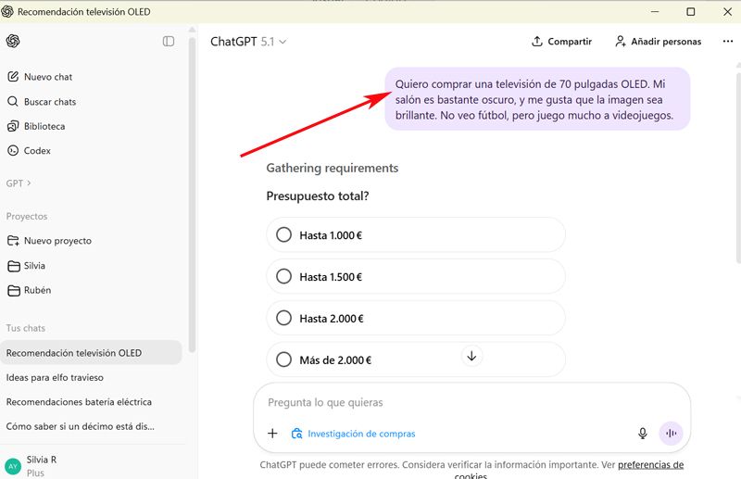Click the scroll-down arrow button

pos(471,356)
